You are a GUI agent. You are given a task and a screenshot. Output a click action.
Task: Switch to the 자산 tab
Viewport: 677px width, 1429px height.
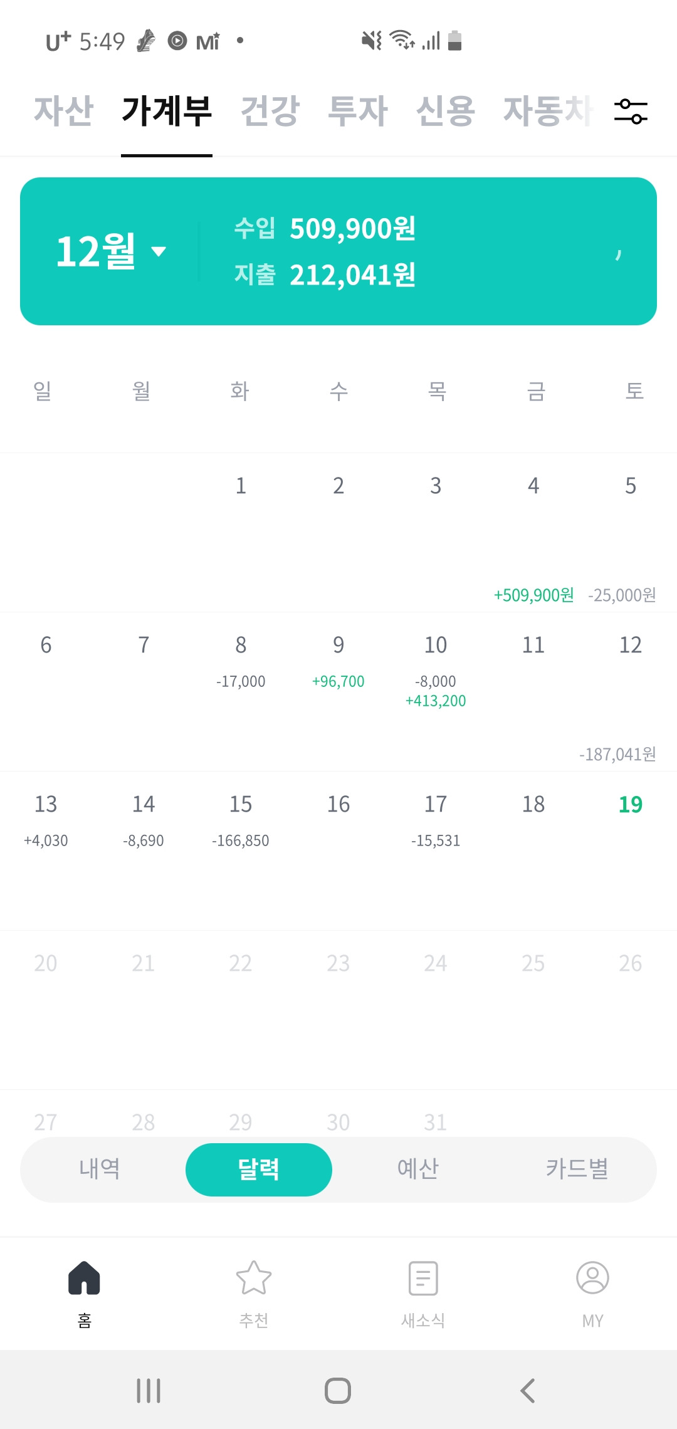click(63, 111)
